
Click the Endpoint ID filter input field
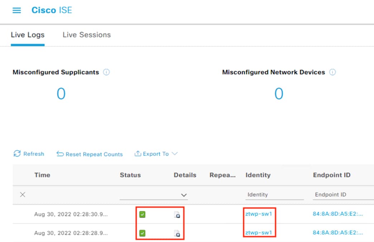[343, 195]
